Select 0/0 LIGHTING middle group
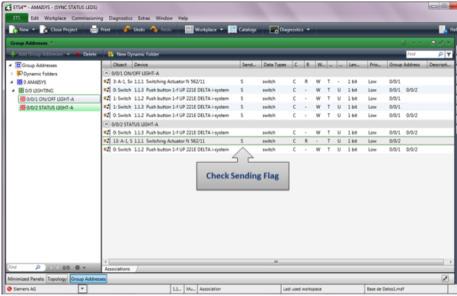Image resolution: width=457 pixels, height=296 pixels. [36, 91]
